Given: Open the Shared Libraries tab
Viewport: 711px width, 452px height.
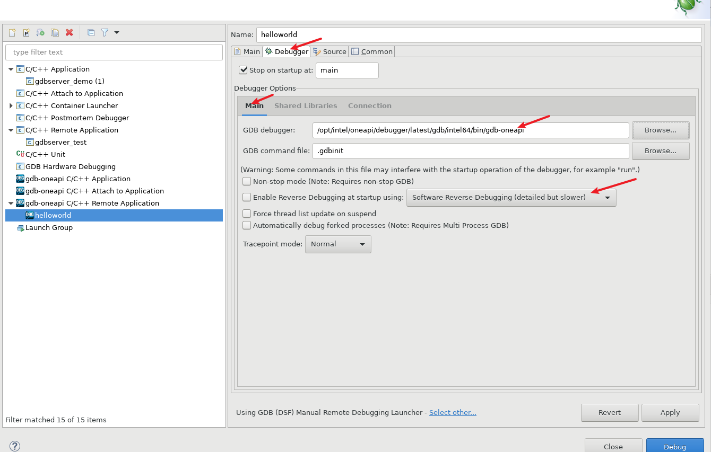Looking at the screenshot, I should [x=306, y=105].
